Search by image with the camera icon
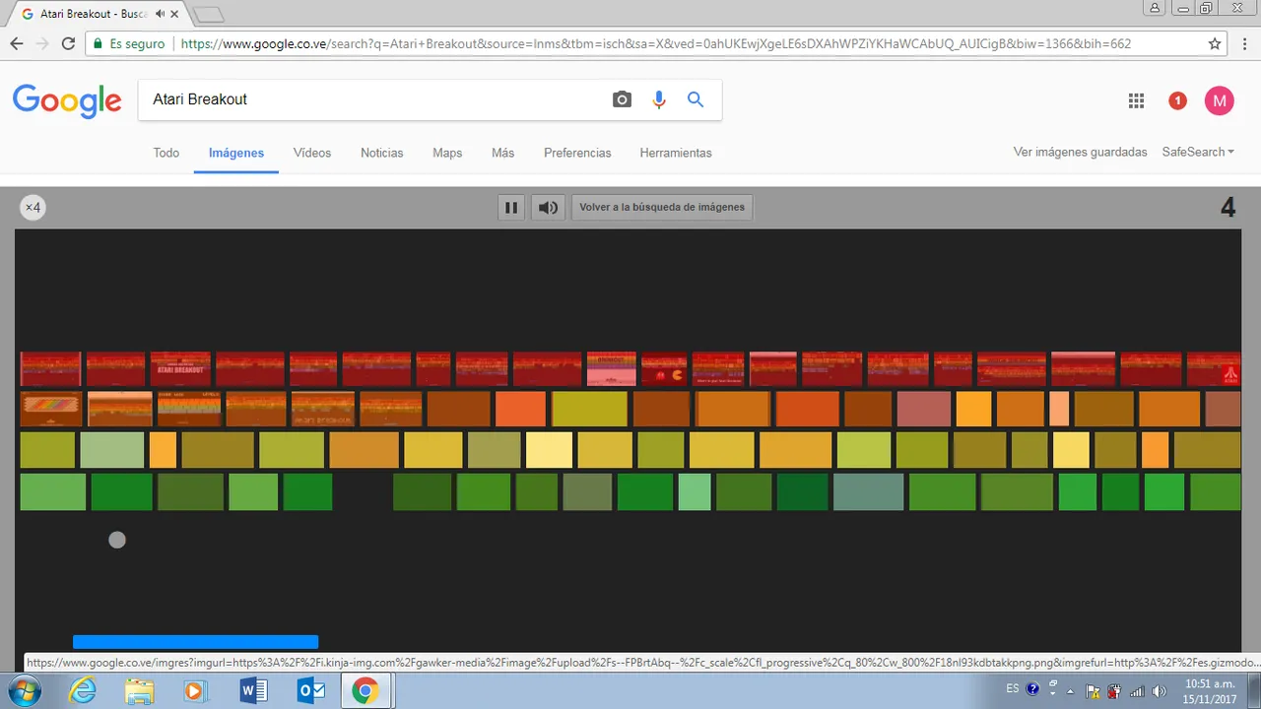 point(622,99)
